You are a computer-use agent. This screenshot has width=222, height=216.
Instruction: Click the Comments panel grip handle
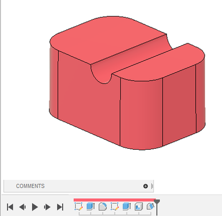tap(152, 186)
